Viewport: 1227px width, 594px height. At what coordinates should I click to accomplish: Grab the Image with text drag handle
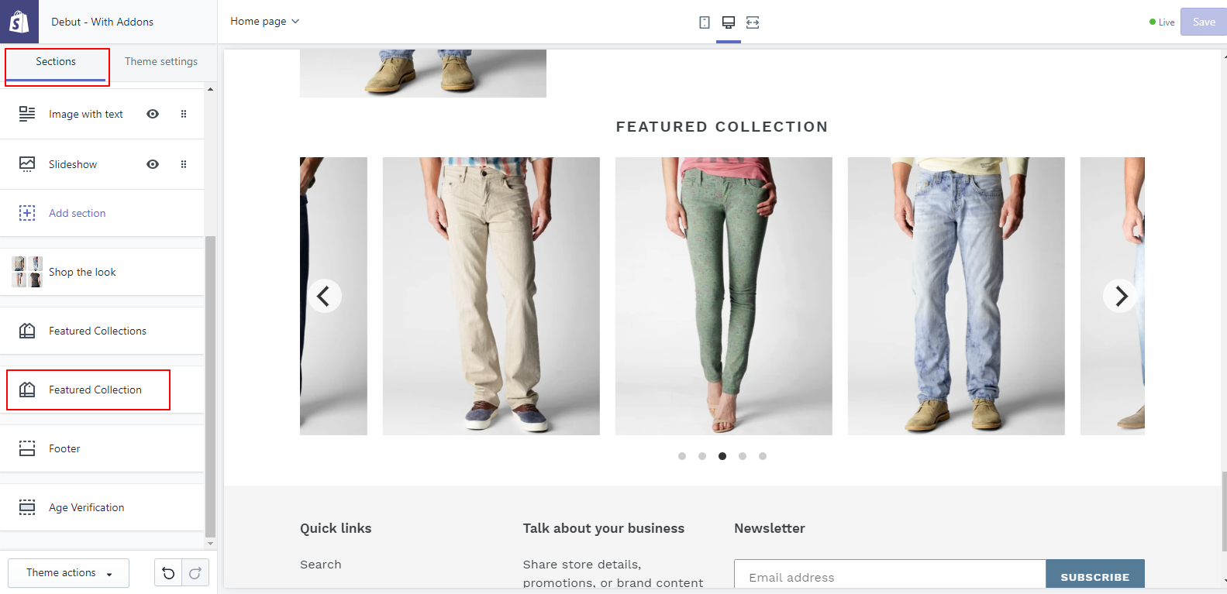pyautogui.click(x=184, y=114)
